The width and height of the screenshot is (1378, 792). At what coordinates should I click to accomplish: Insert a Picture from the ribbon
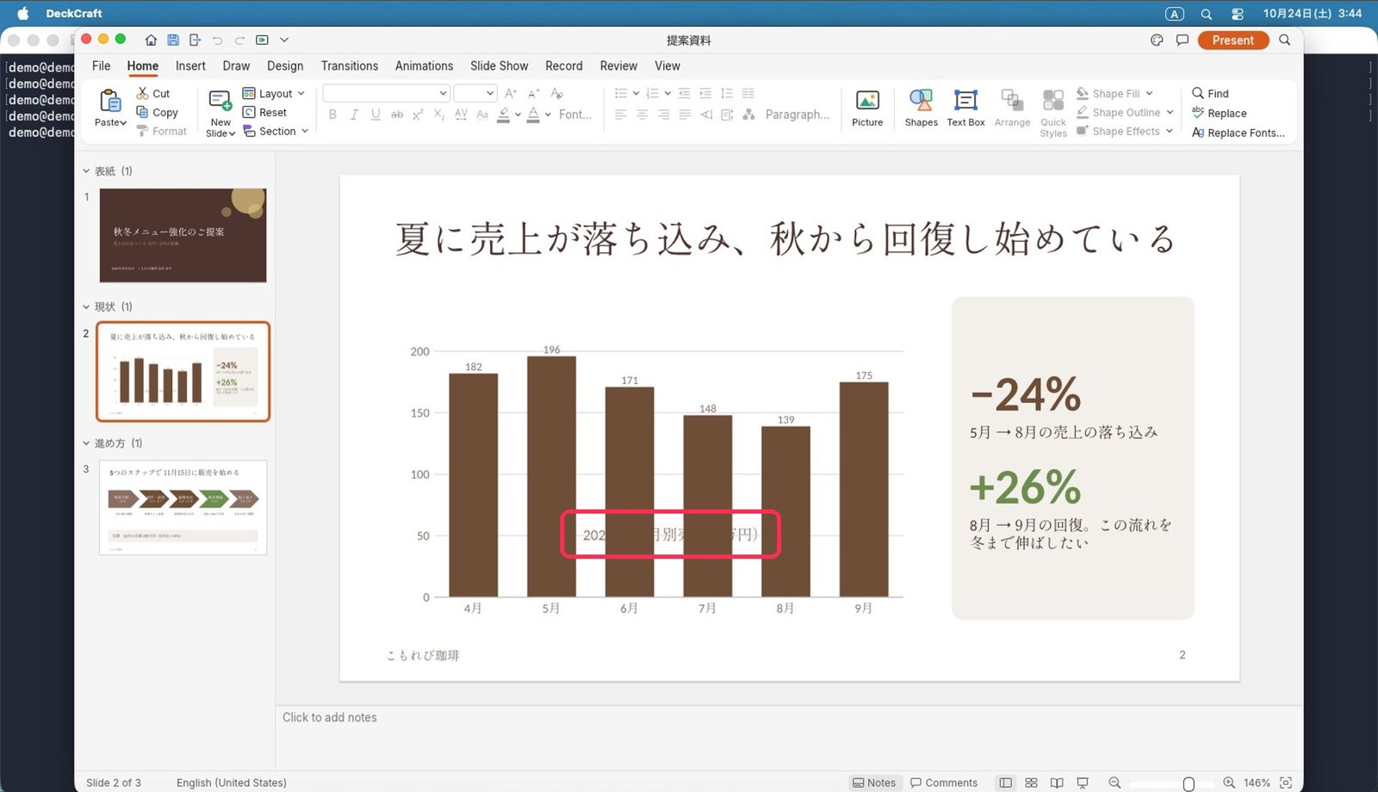click(x=867, y=108)
